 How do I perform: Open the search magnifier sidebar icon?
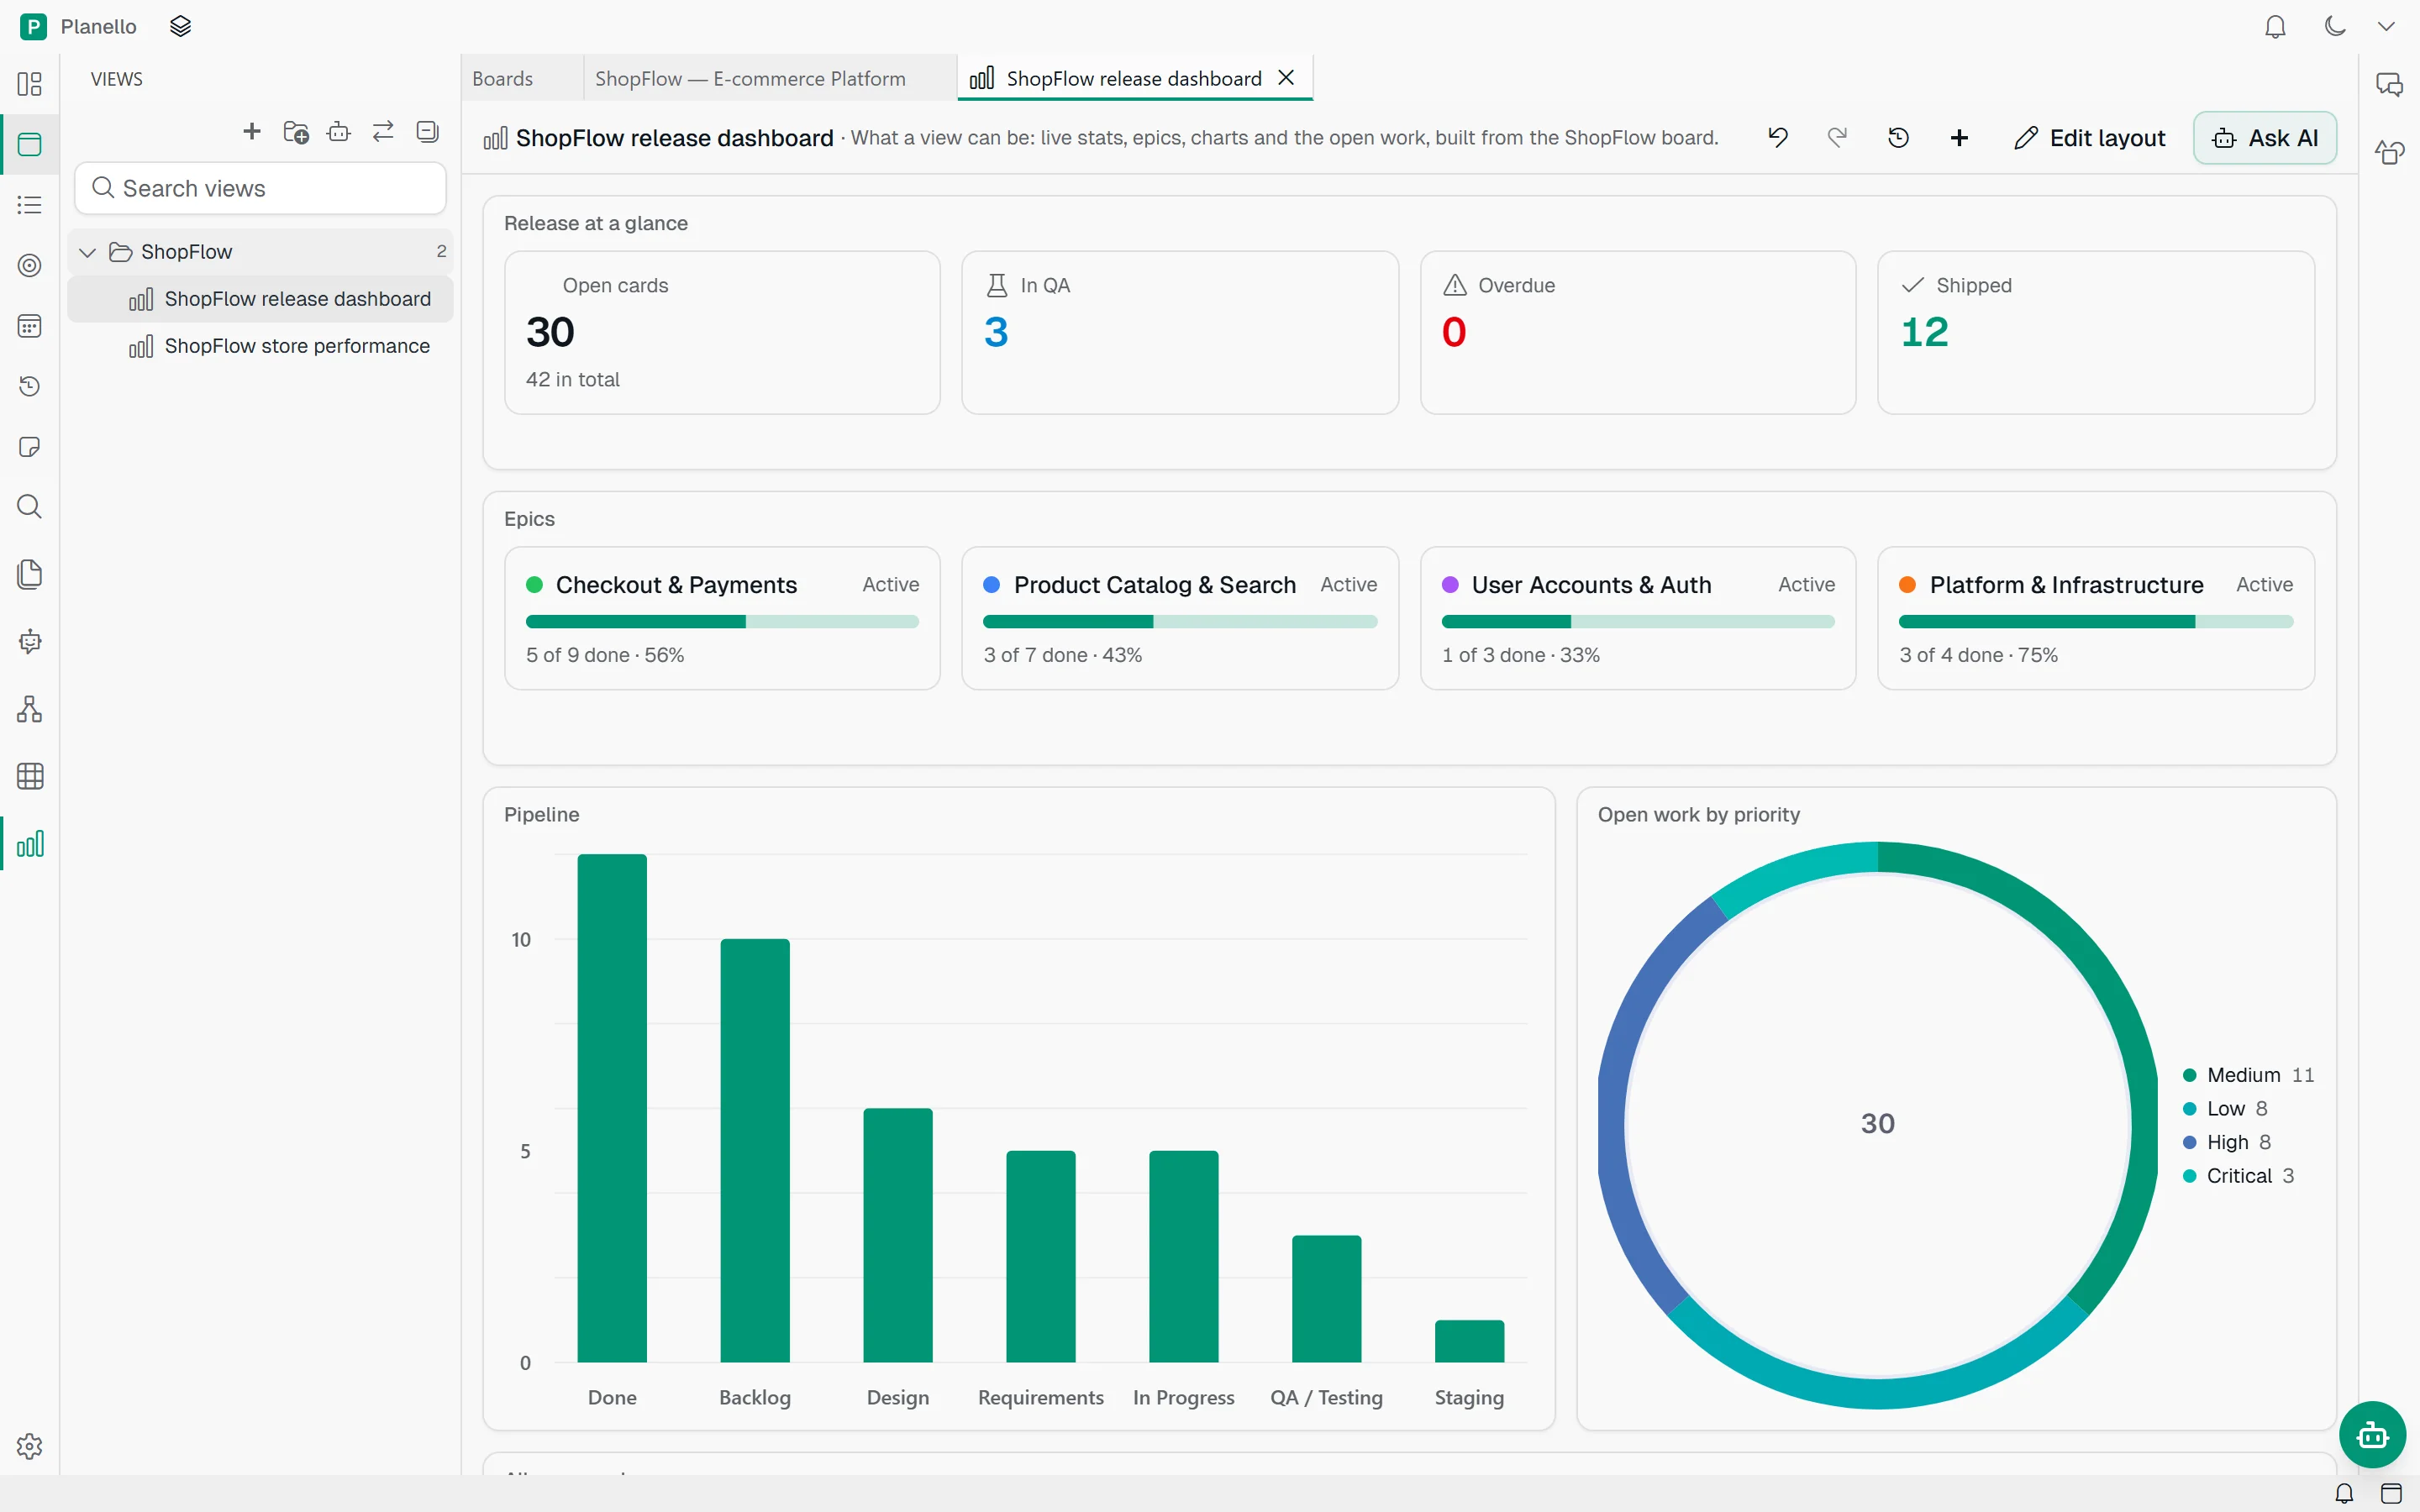(30, 507)
